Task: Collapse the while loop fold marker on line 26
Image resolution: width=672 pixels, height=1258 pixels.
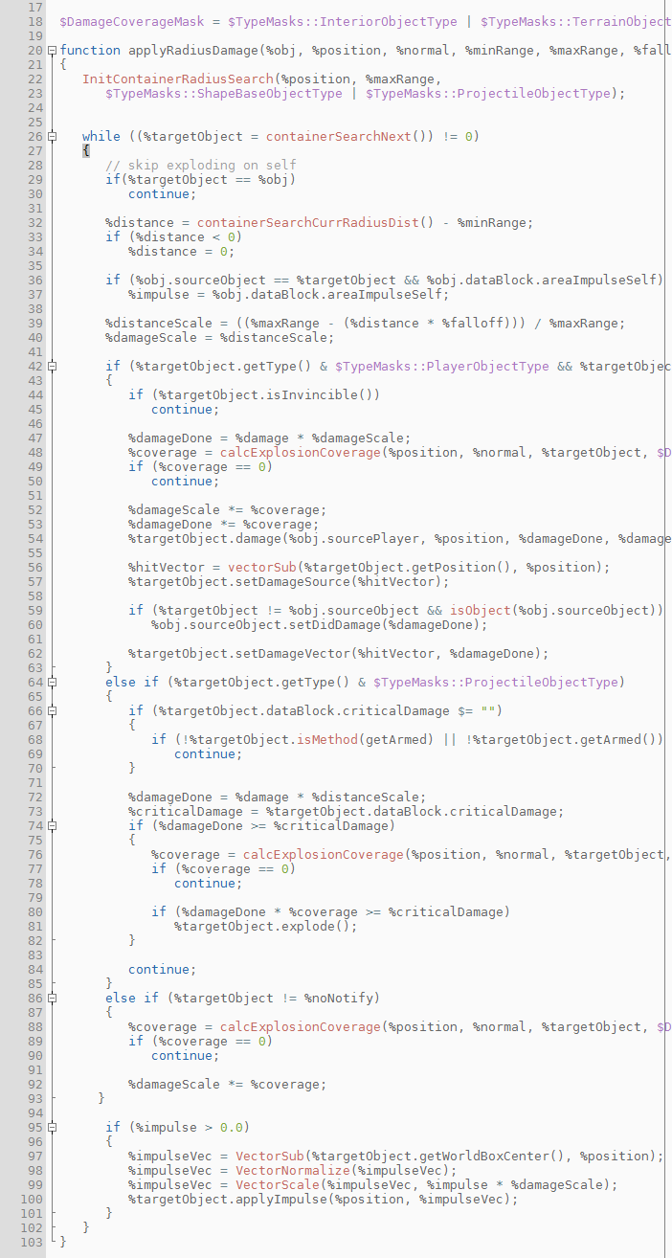Action: [x=52, y=136]
